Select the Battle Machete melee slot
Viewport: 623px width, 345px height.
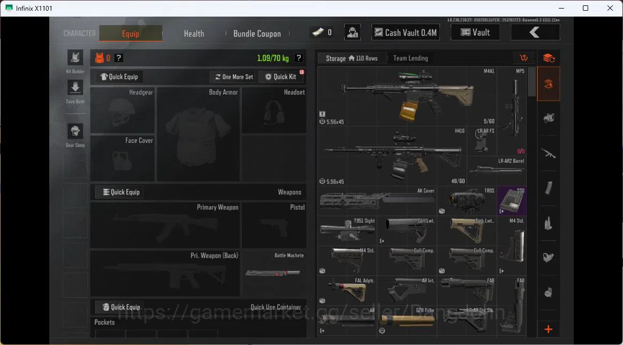273,273
